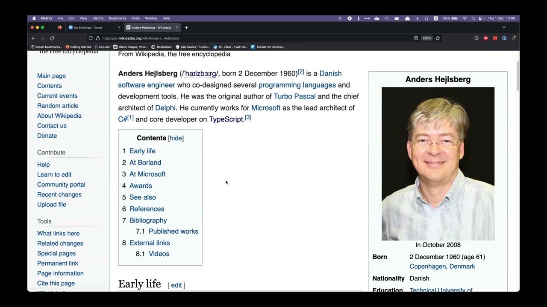
Task: Open Recent changes in sidebar
Action: click(x=59, y=194)
